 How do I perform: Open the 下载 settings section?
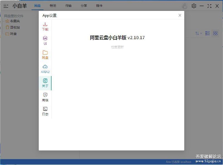(x=45, y=27)
